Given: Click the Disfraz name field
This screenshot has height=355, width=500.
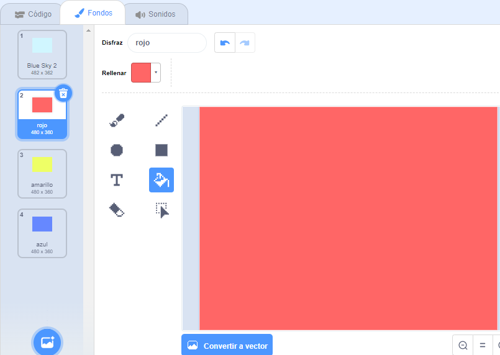Looking at the screenshot, I should [166, 43].
